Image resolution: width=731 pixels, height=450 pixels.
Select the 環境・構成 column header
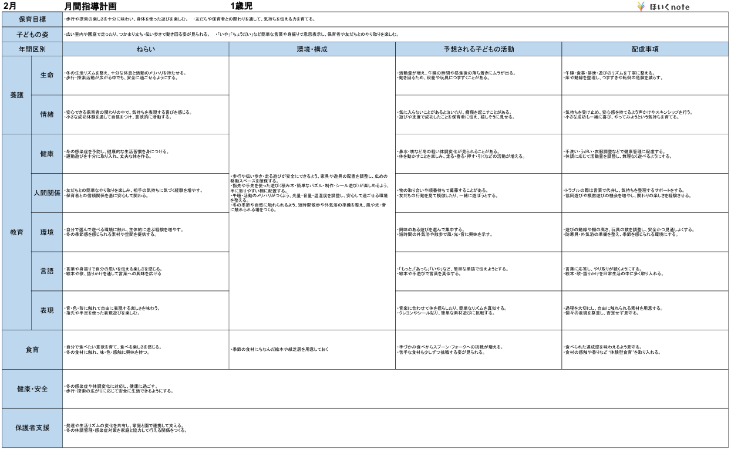tap(312, 49)
